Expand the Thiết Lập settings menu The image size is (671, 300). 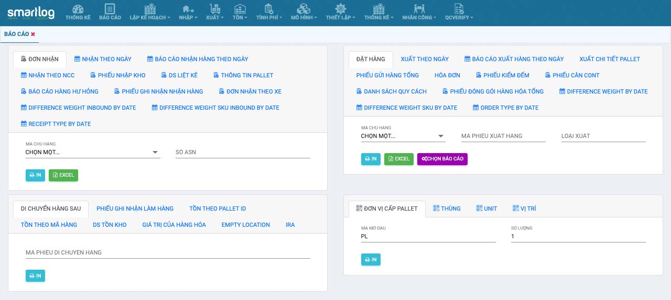point(341,13)
